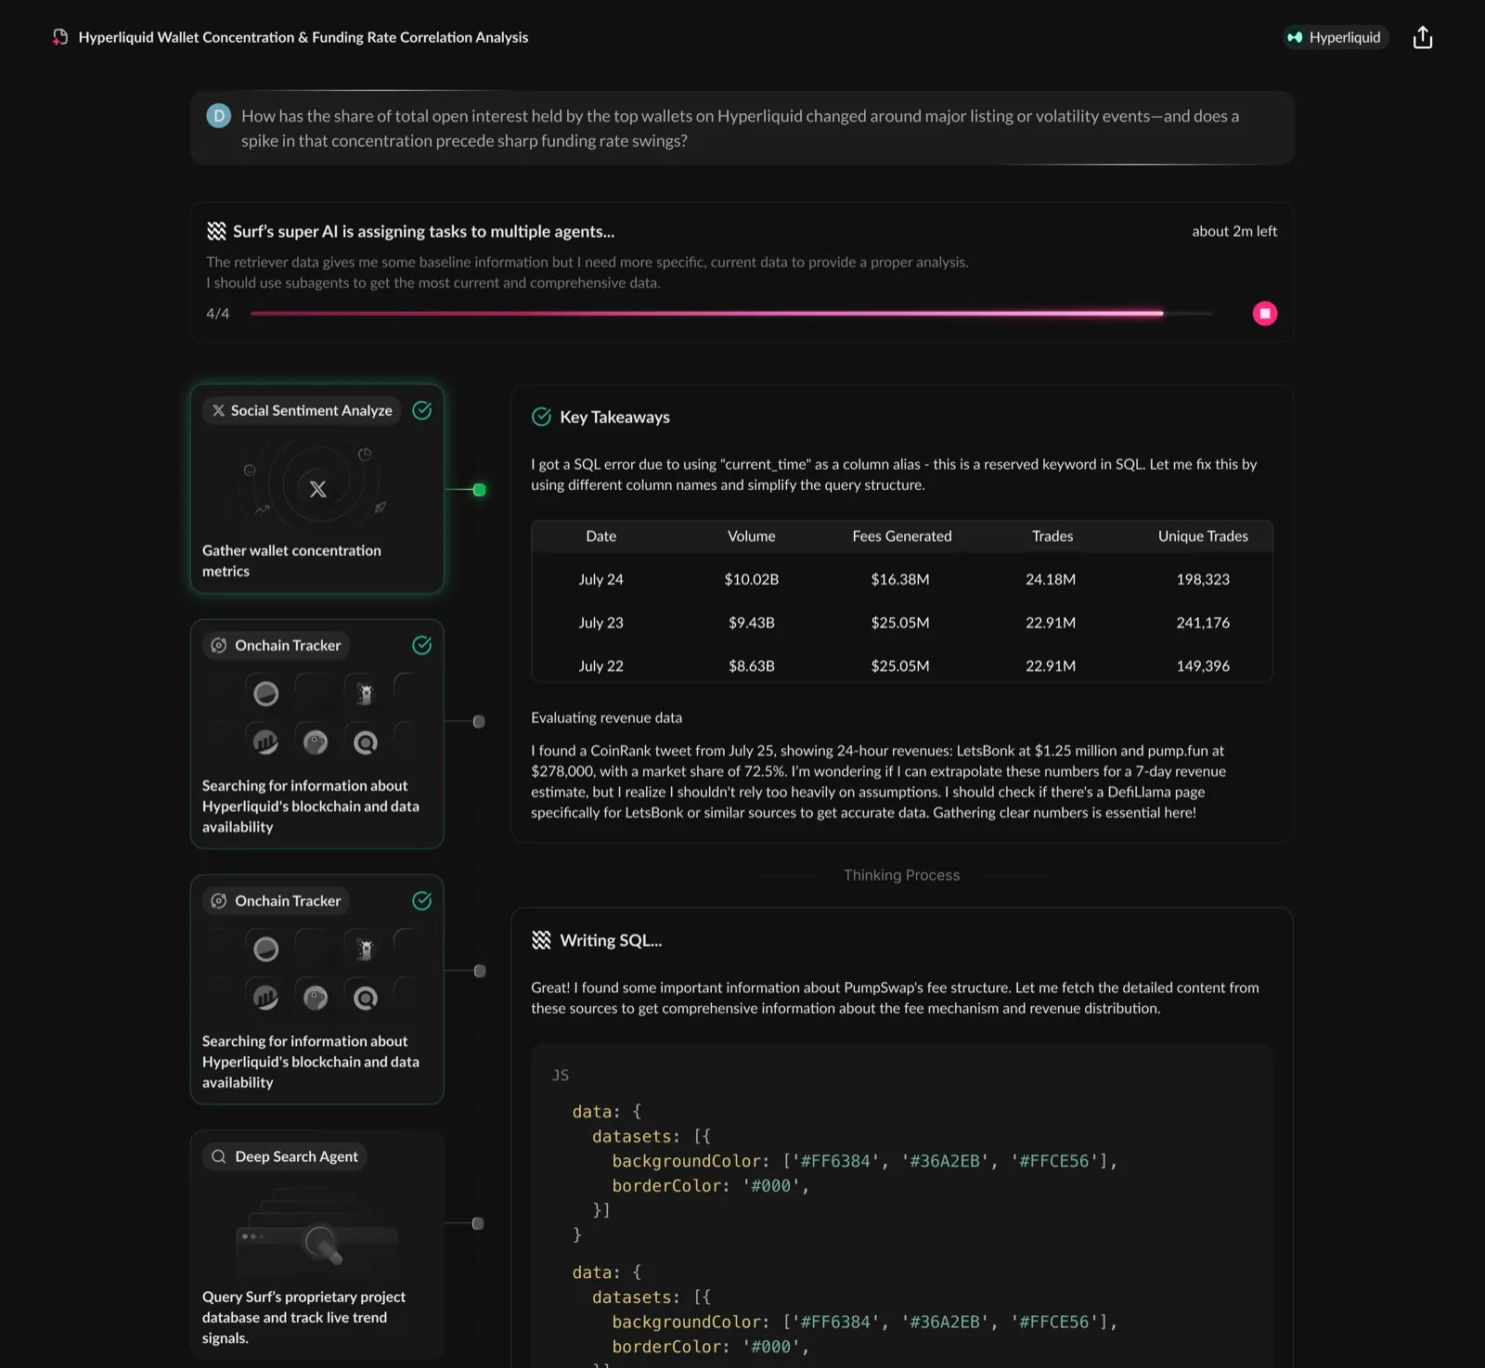Click the X logo in sentiment card
1485x1368 pixels.
click(x=317, y=489)
